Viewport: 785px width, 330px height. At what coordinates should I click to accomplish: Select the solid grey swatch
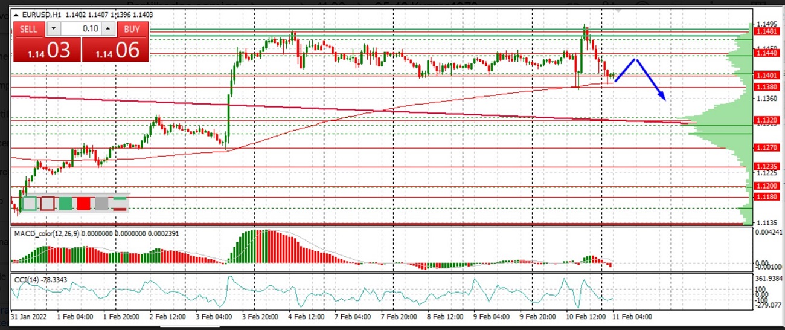coord(101,203)
